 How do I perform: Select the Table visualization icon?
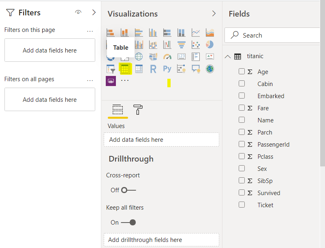[124, 69]
